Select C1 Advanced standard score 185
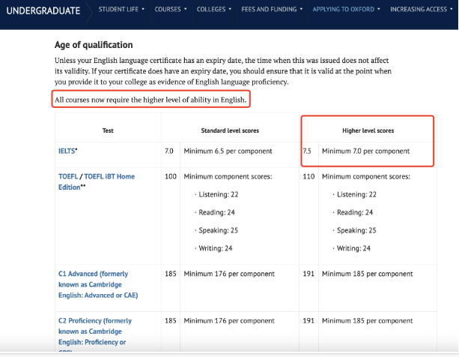Image resolution: width=459 pixels, height=357 pixels. pos(171,274)
